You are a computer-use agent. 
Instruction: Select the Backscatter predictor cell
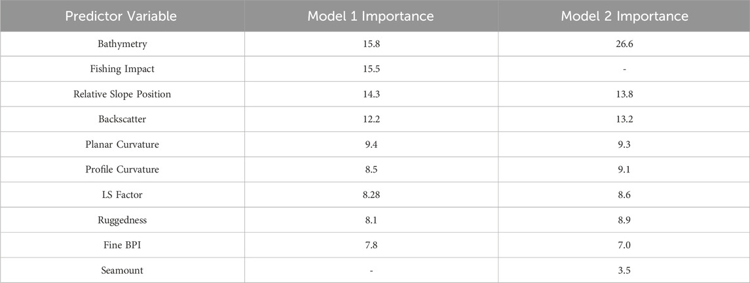coord(122,119)
